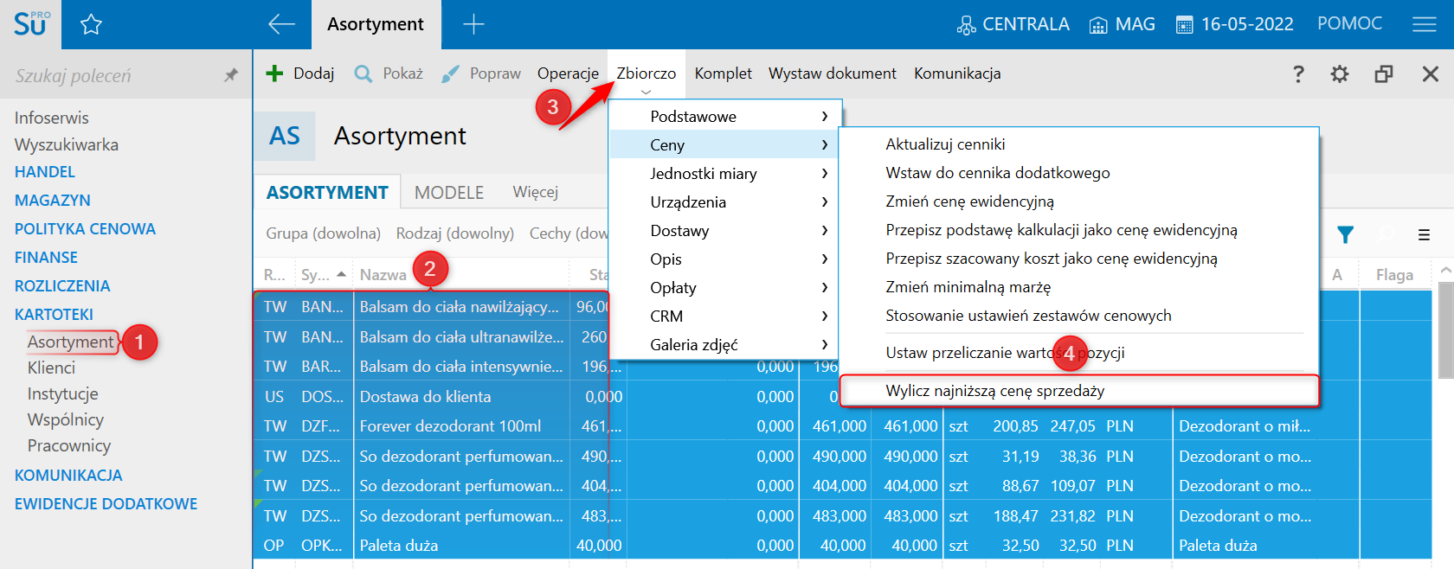Open Klienci in the sidebar
1454x569 pixels.
click(51, 368)
